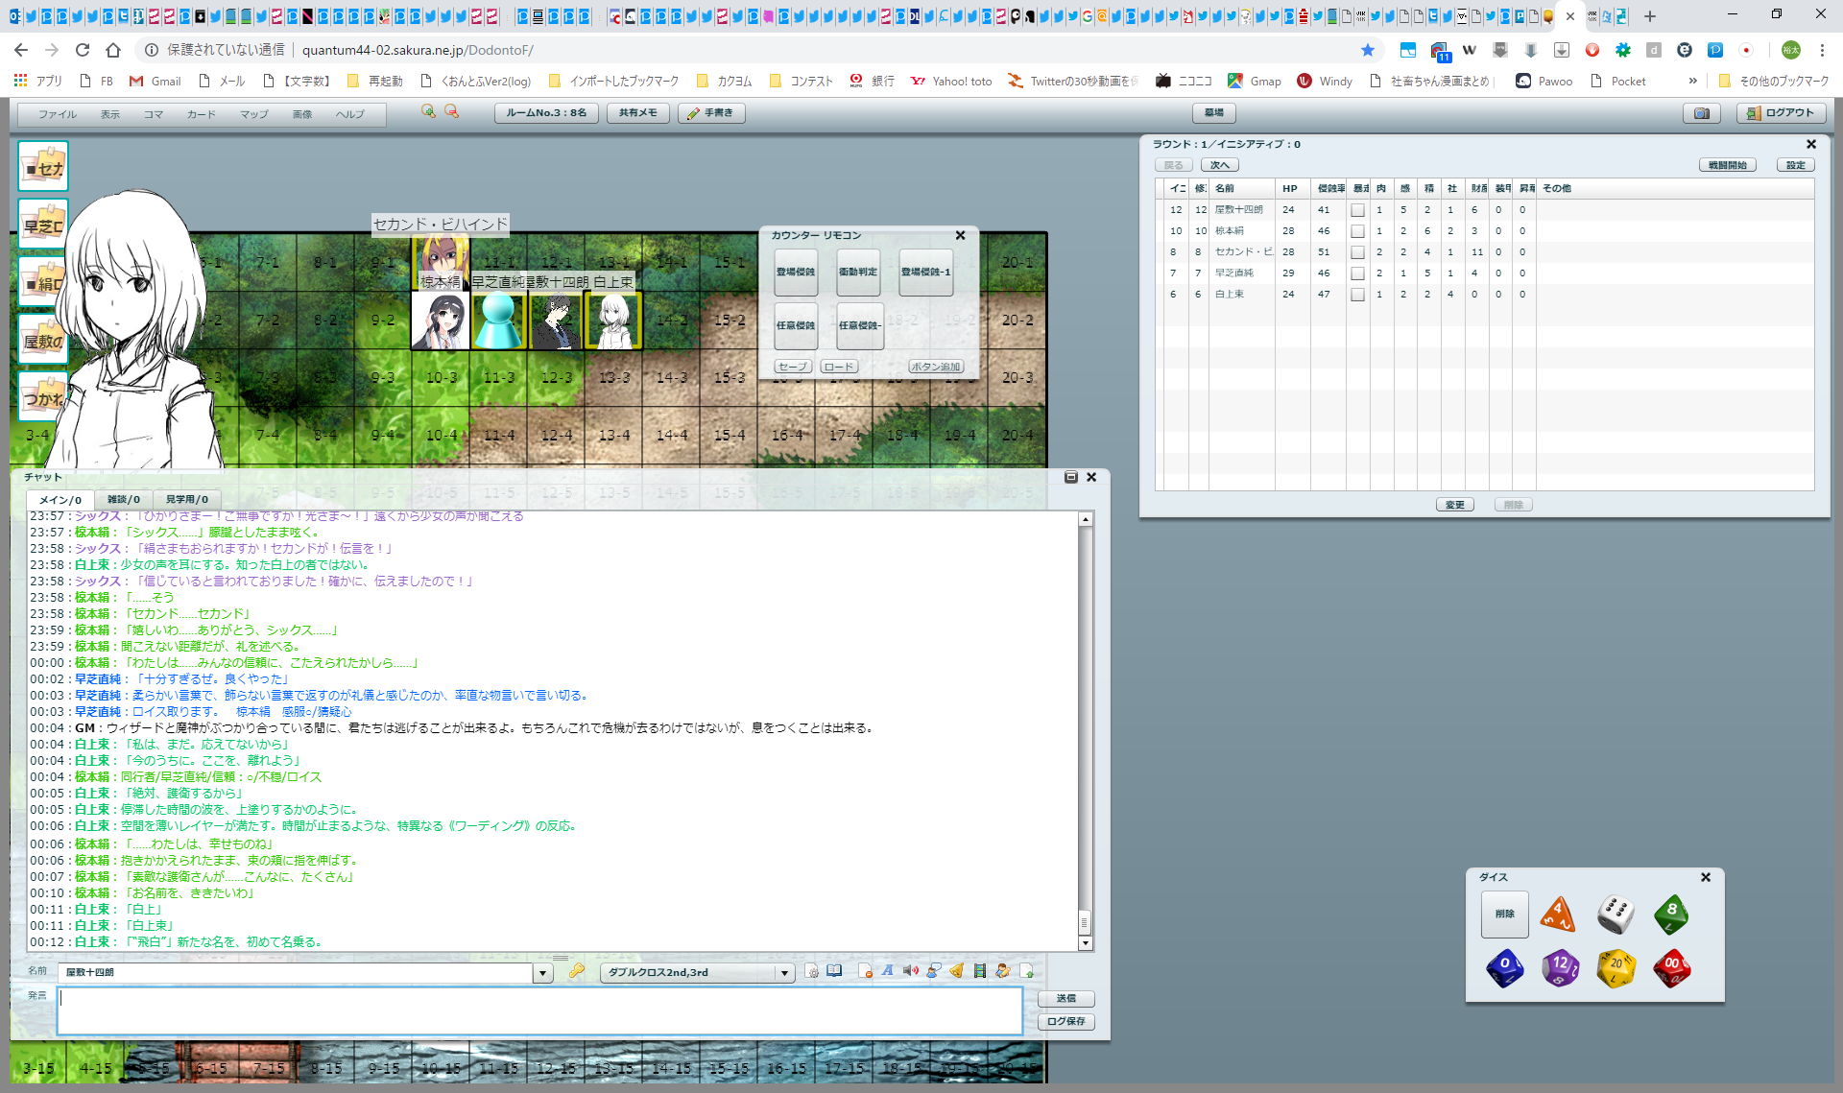Tick the checkbox in 白上束's row
Viewport: 1843px width, 1093px height.
click(1357, 295)
